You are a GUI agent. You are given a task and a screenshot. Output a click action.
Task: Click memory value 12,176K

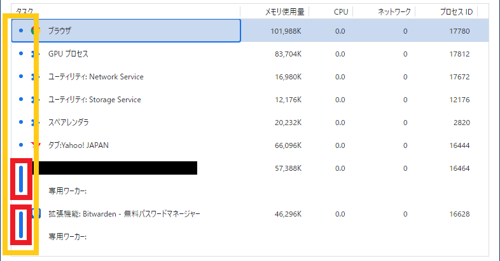pyautogui.click(x=288, y=100)
